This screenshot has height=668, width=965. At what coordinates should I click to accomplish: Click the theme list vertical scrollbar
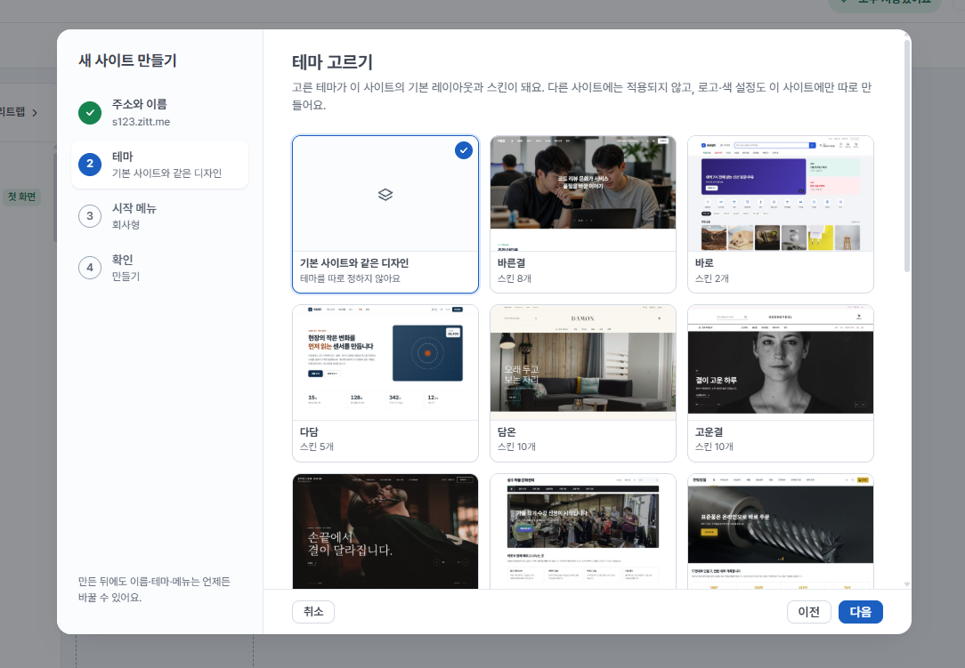coord(906,157)
